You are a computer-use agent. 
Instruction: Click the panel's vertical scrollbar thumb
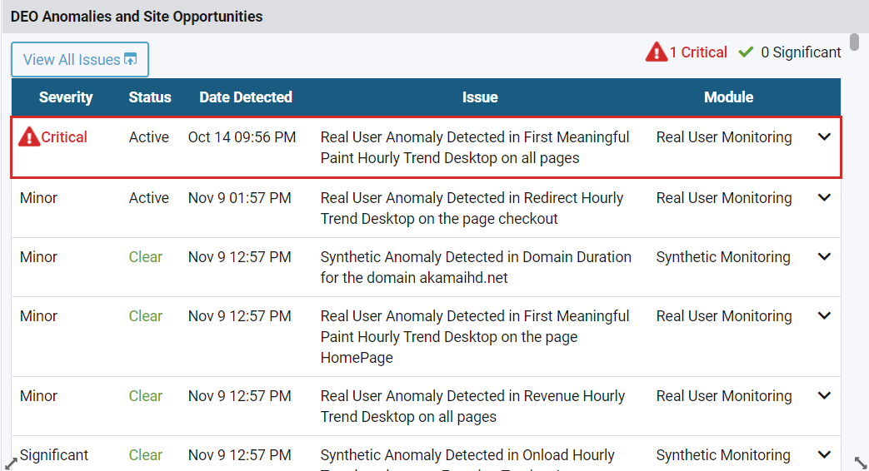point(855,42)
